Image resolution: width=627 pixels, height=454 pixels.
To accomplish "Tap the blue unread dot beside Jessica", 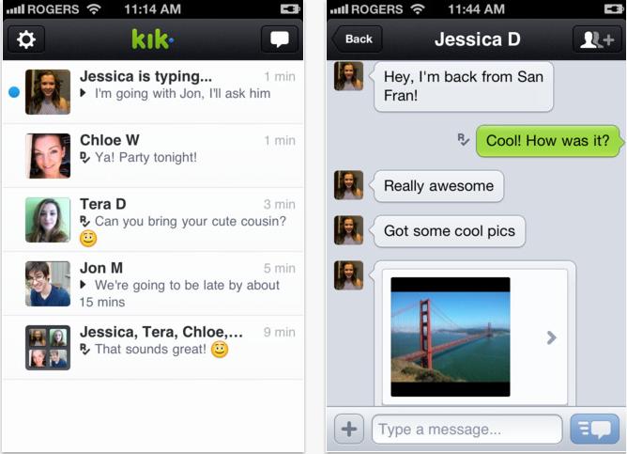I will coord(14,92).
